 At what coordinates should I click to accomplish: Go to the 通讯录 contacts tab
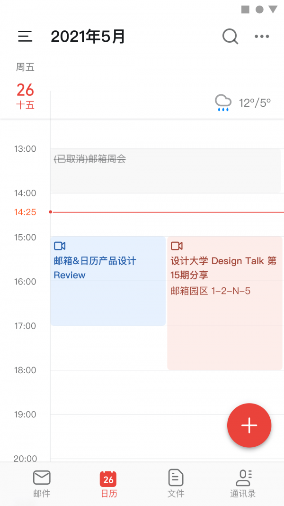243,483
